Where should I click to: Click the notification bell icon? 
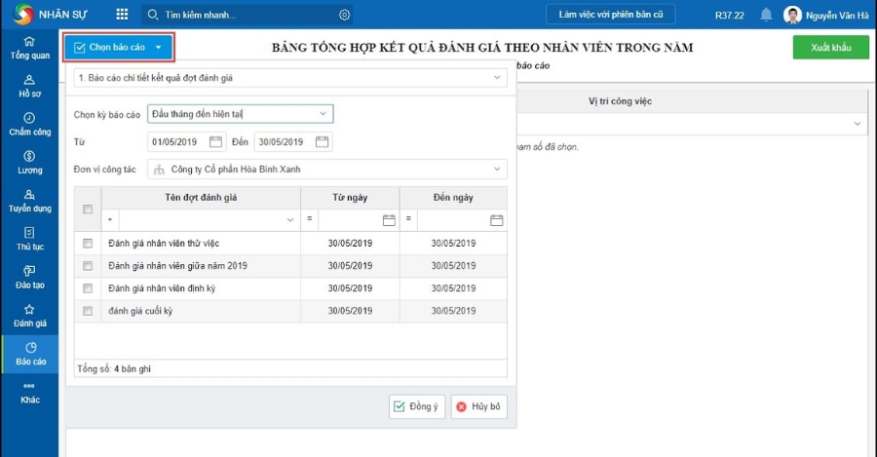click(x=766, y=15)
